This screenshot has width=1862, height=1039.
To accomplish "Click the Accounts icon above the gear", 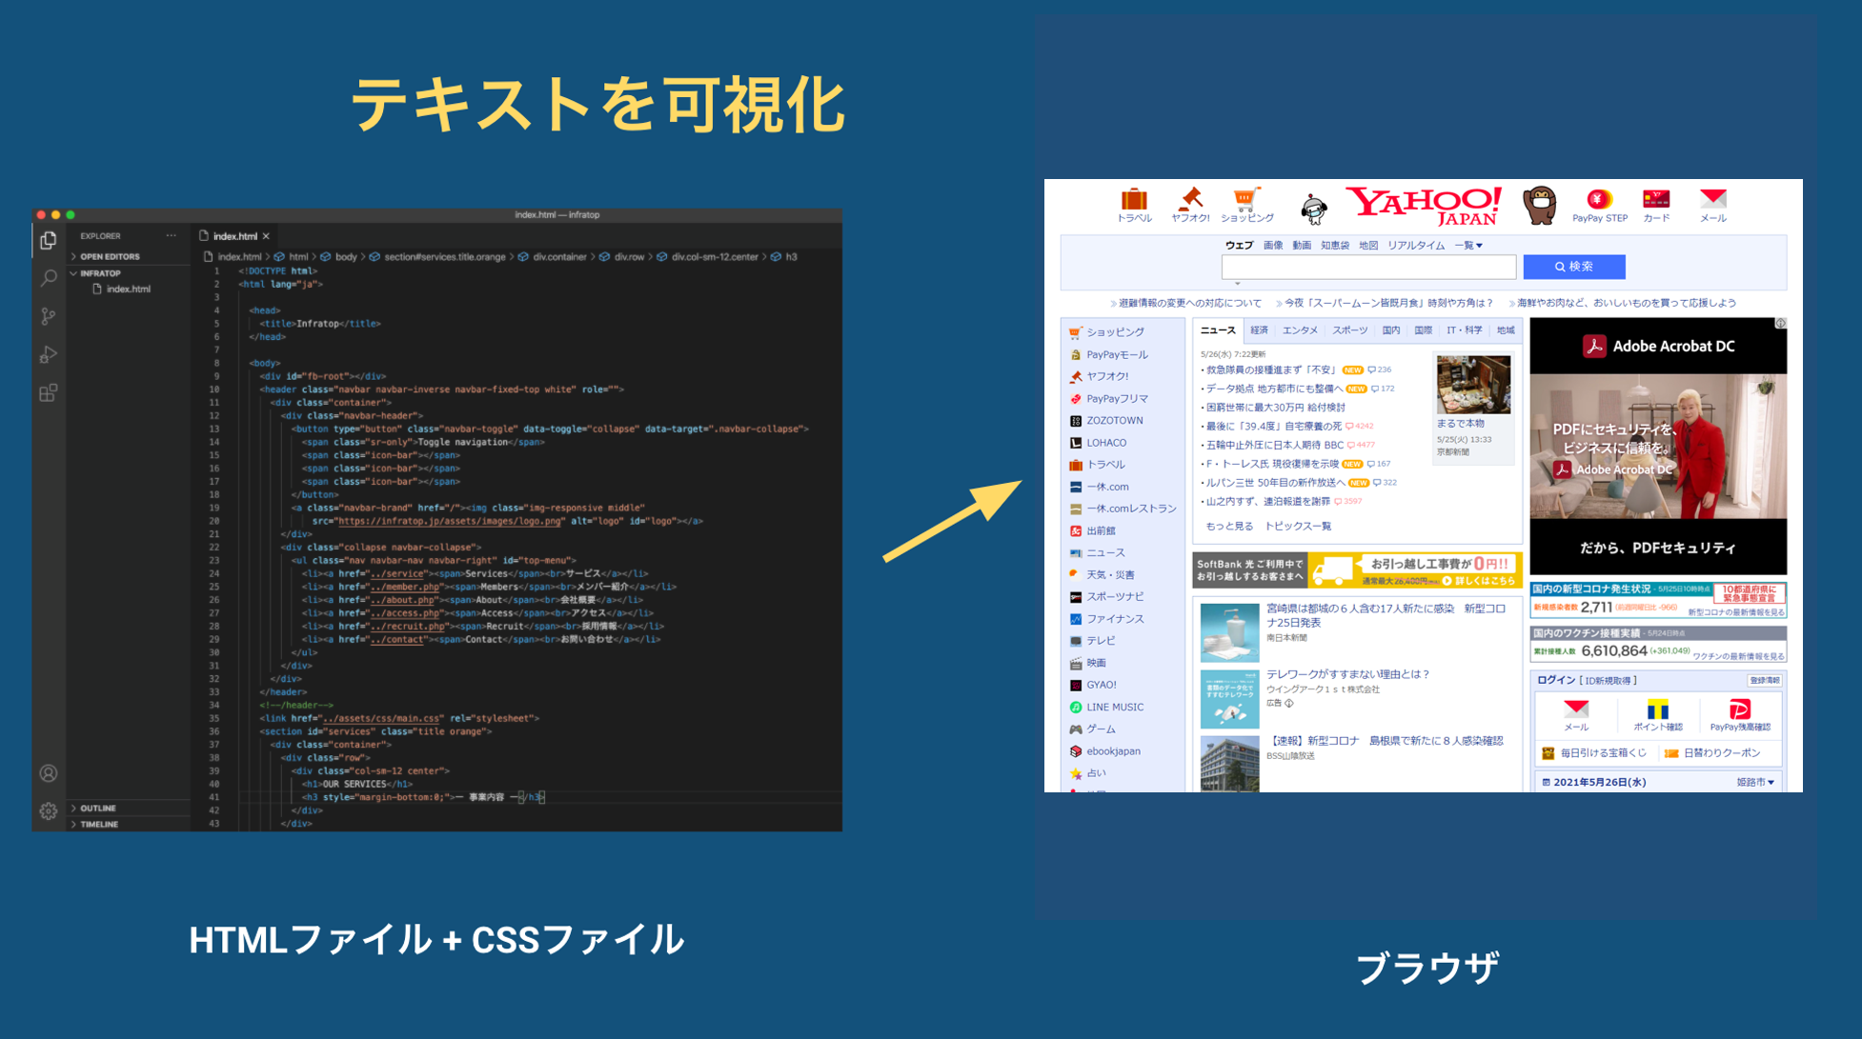I will [x=48, y=774].
